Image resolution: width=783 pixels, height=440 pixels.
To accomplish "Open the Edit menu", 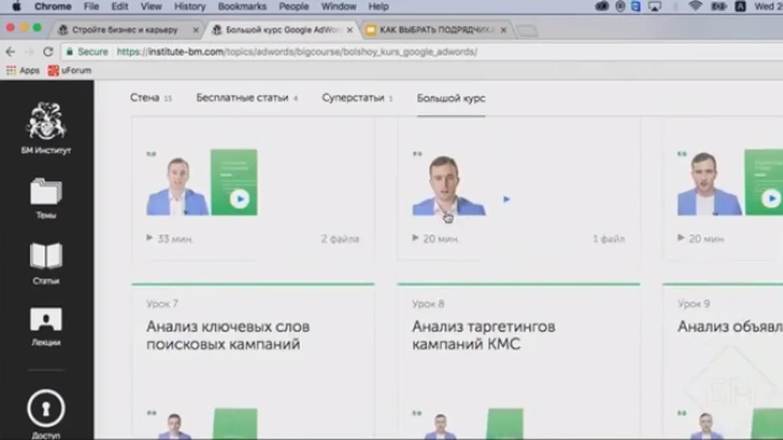I will coord(120,7).
